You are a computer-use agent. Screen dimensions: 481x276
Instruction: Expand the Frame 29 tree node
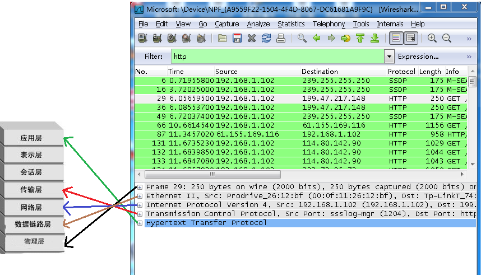[140, 187]
